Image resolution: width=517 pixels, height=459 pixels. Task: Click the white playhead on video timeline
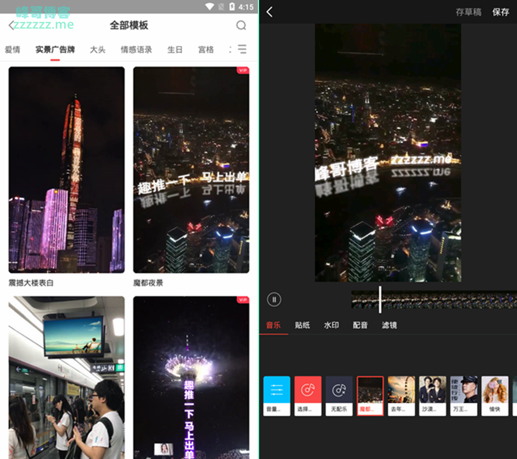pos(380,300)
